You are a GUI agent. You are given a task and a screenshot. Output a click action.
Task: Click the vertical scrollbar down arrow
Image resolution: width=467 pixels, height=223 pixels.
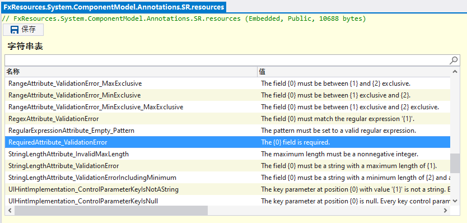pyautogui.click(x=455, y=201)
